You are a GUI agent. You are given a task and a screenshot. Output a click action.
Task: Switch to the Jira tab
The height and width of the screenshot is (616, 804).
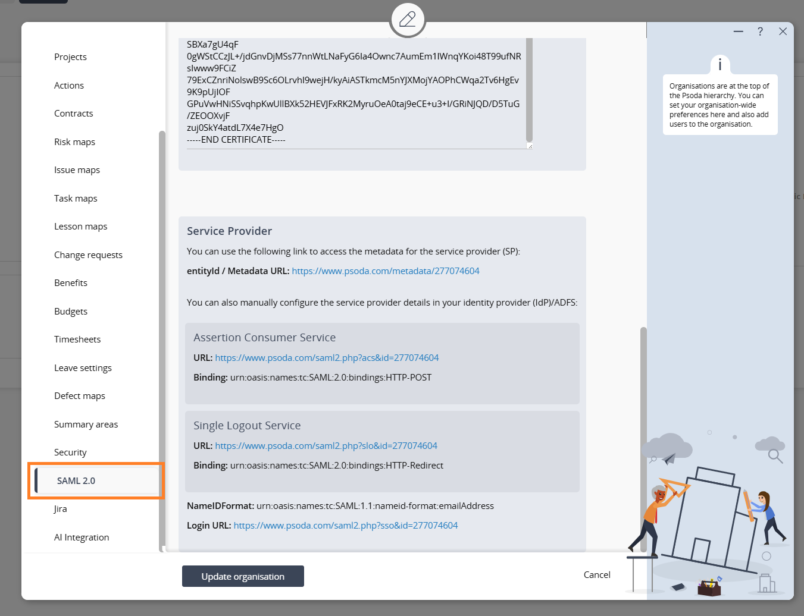(x=60, y=509)
